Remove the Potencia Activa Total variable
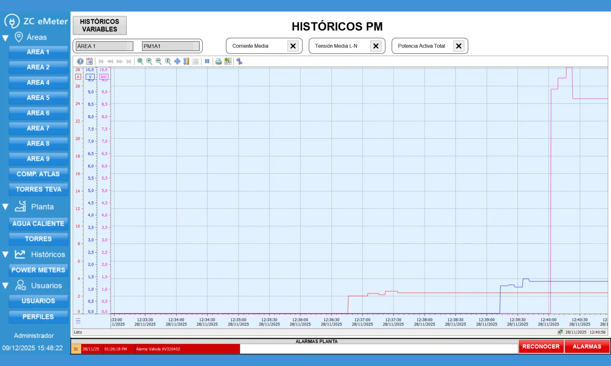Image resolution: width=611 pixels, height=366 pixels. click(459, 46)
